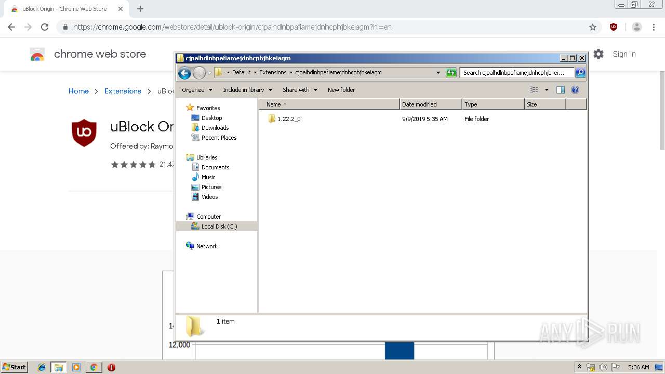The width and height of the screenshot is (665, 374).
Task: Open volume control in tray
Action: [603, 367]
